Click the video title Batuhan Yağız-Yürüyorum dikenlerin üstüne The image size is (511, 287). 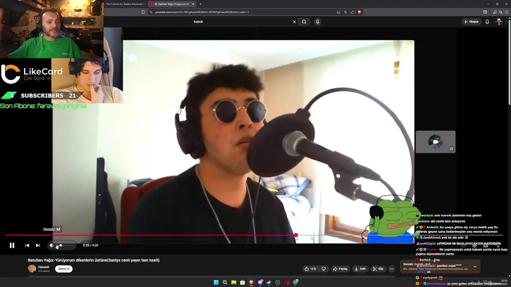click(x=93, y=260)
